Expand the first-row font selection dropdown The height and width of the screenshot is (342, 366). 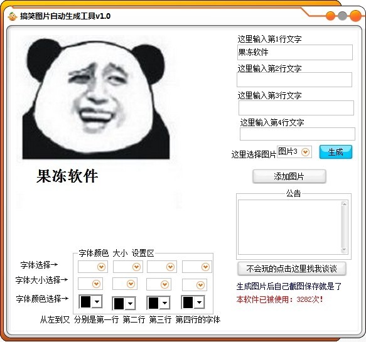[101, 267]
